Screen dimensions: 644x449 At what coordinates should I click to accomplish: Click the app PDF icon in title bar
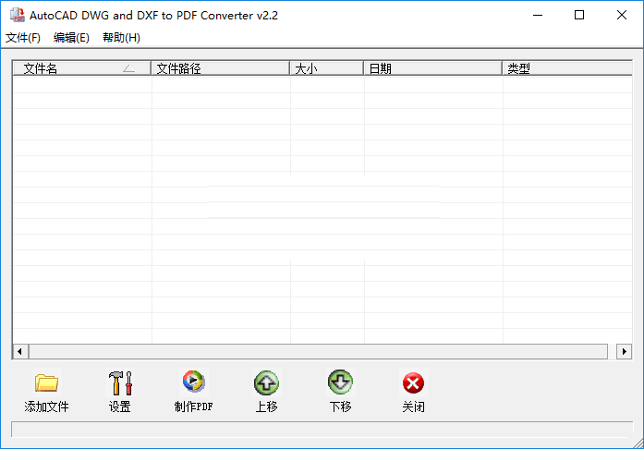[x=18, y=15]
